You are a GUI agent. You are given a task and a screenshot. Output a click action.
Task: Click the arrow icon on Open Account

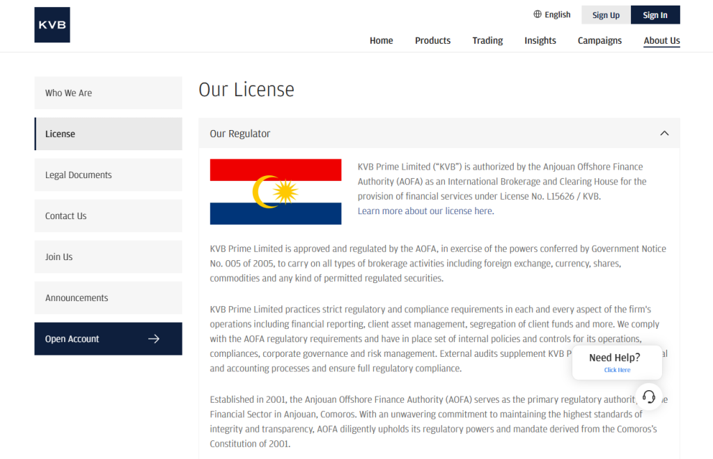point(153,339)
